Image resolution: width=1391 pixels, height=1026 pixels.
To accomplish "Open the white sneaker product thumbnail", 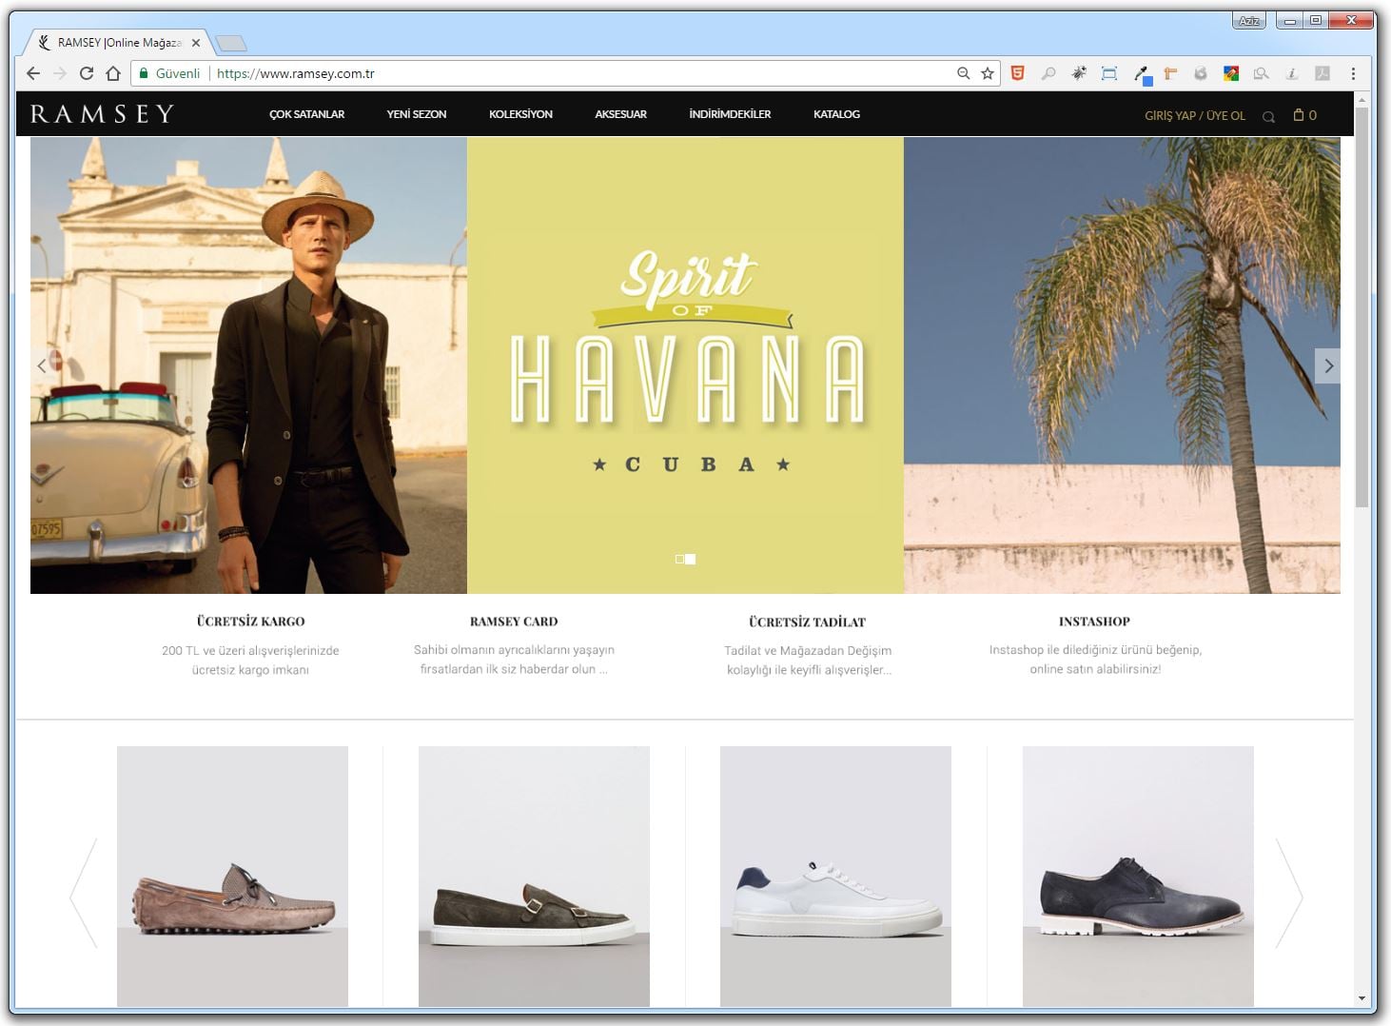I will [x=835, y=876].
